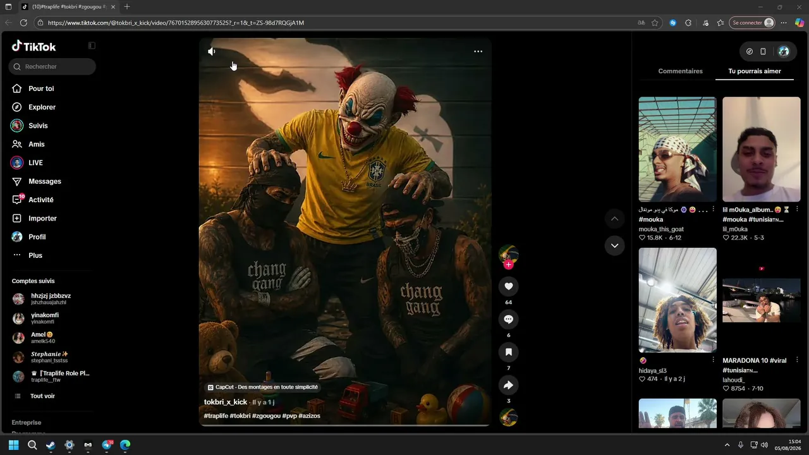Open options for the MARADONA 10 video
This screenshot has height=455, width=809.
(x=797, y=360)
